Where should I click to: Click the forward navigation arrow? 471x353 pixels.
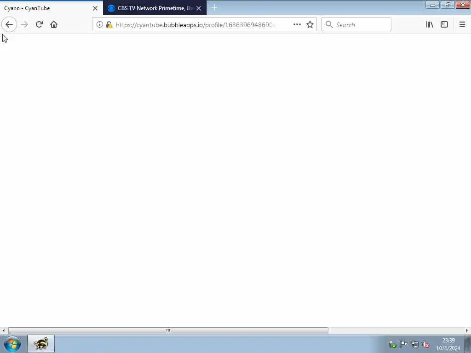click(24, 25)
